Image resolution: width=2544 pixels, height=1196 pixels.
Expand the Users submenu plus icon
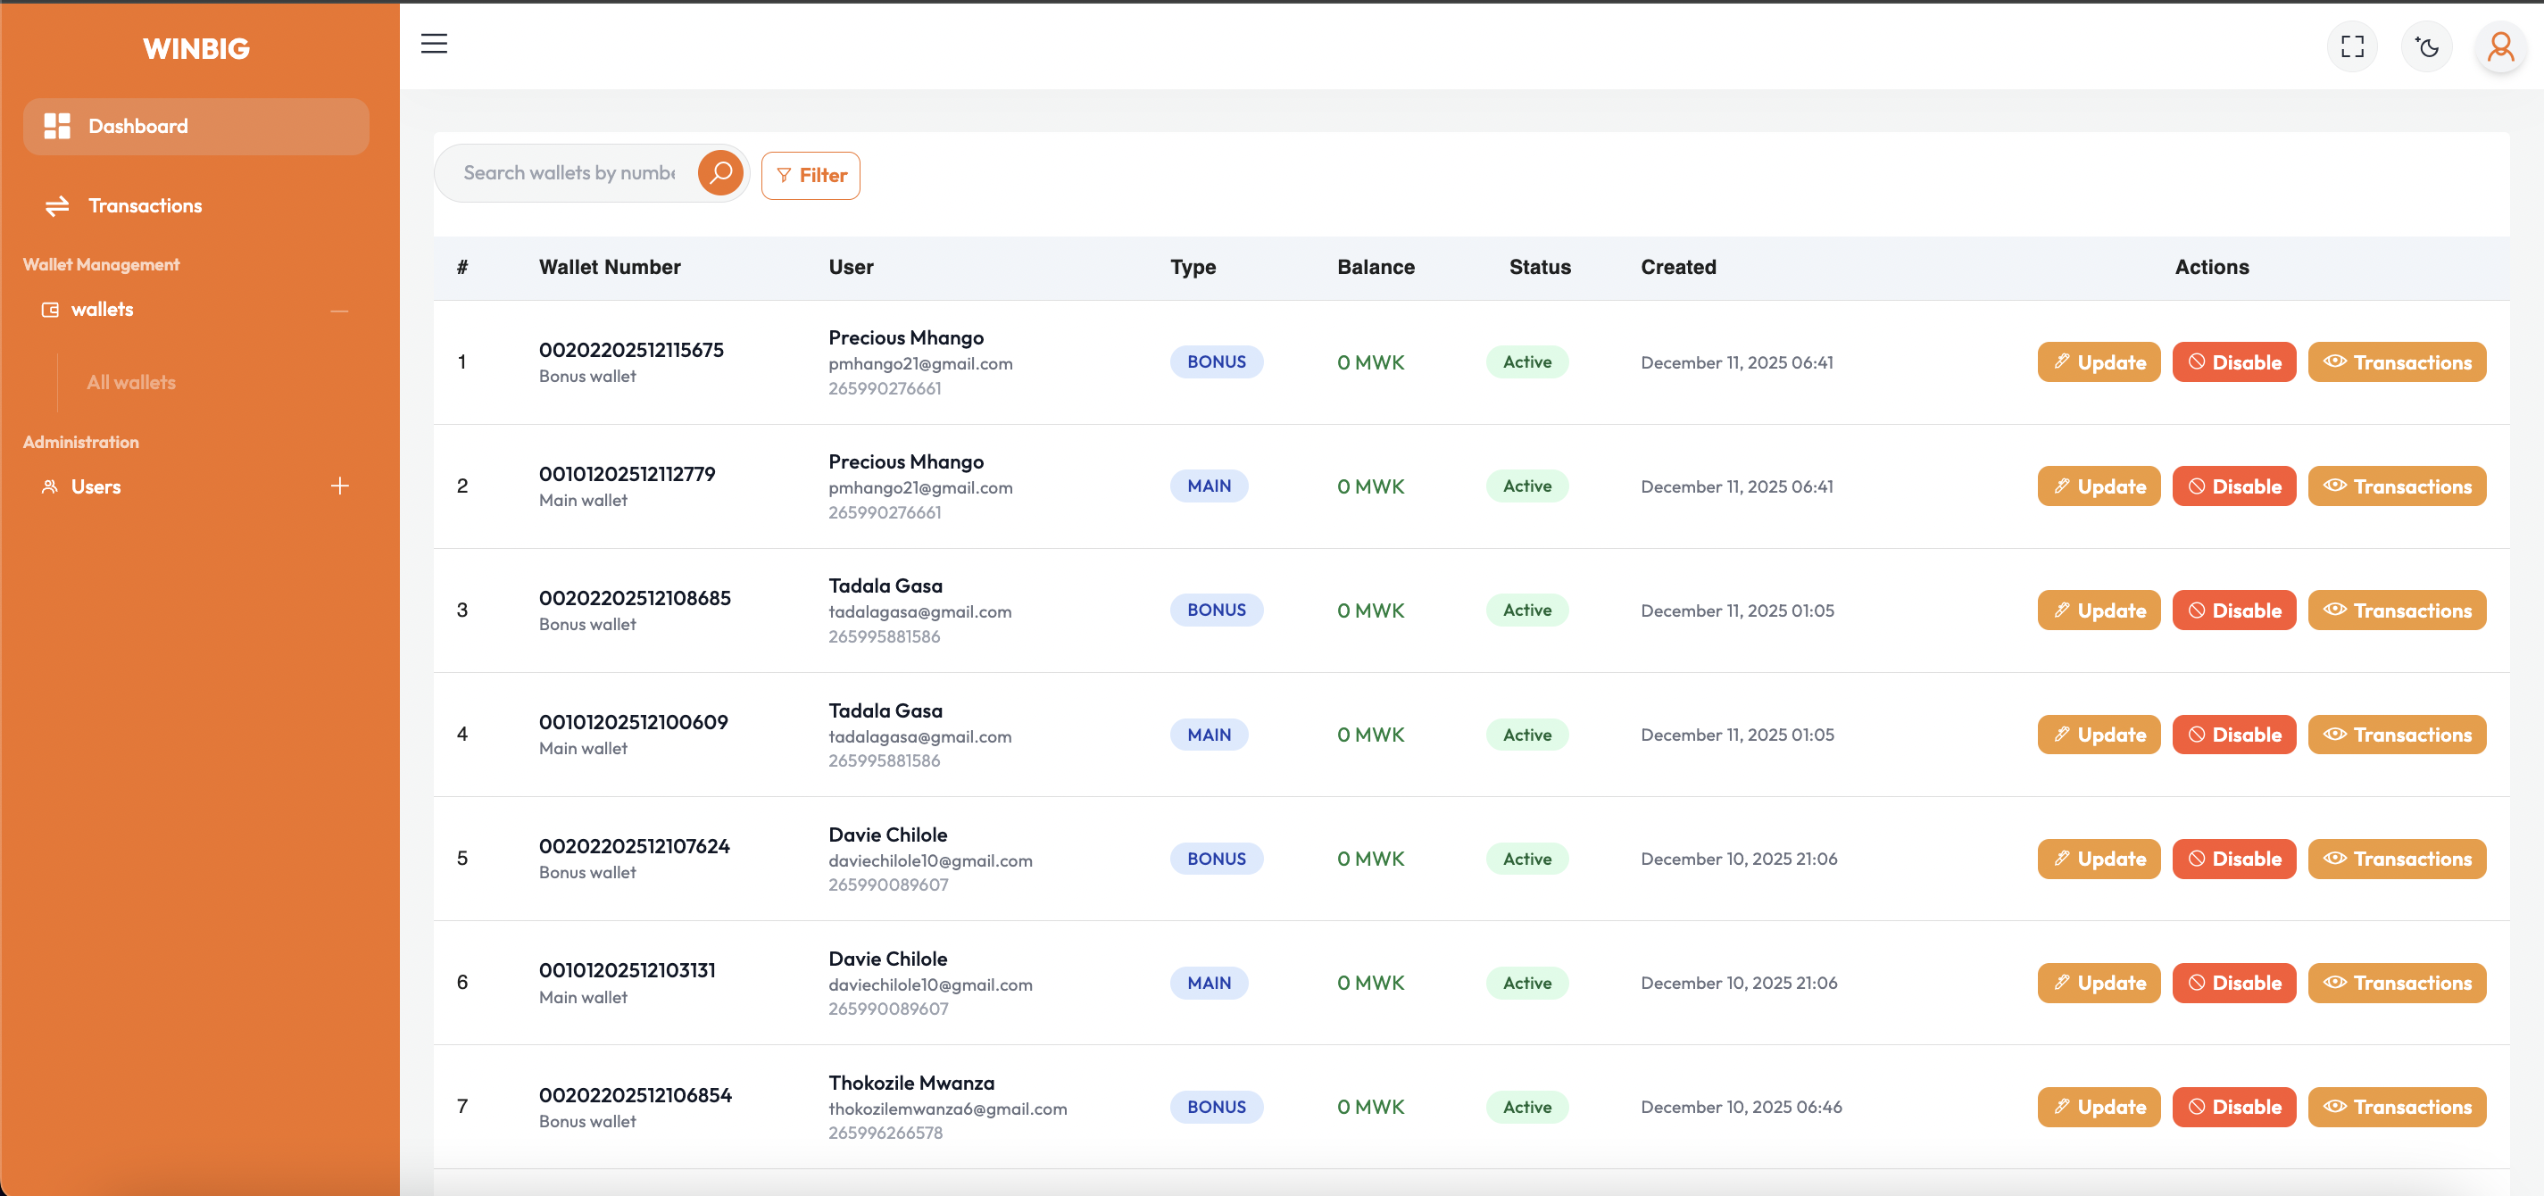[338, 486]
